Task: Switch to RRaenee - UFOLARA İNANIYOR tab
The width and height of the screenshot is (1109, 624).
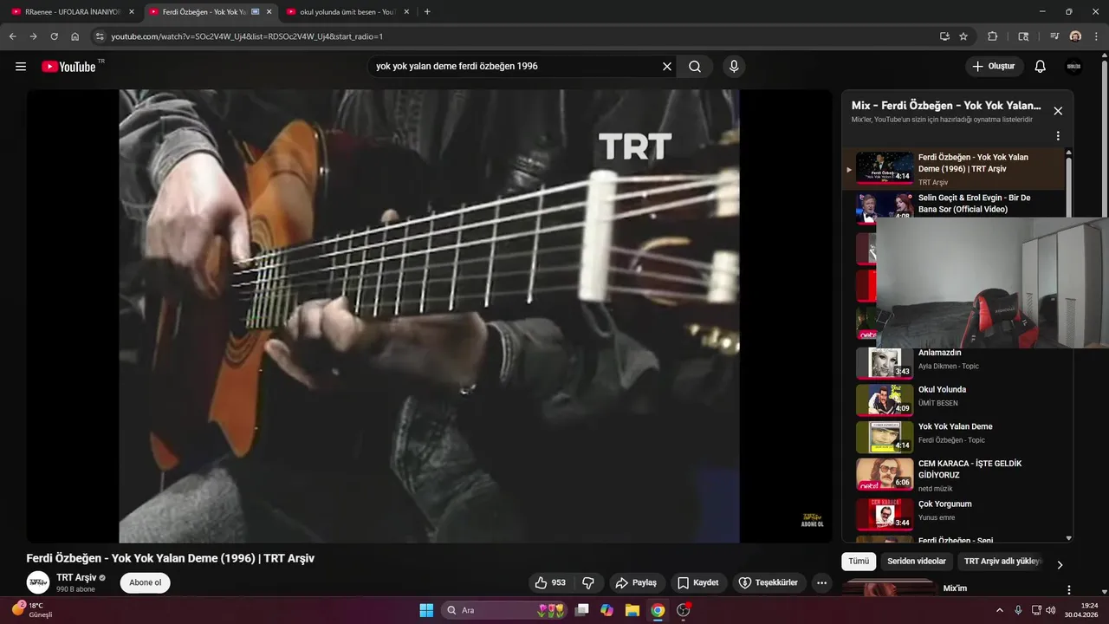Action: 73,12
